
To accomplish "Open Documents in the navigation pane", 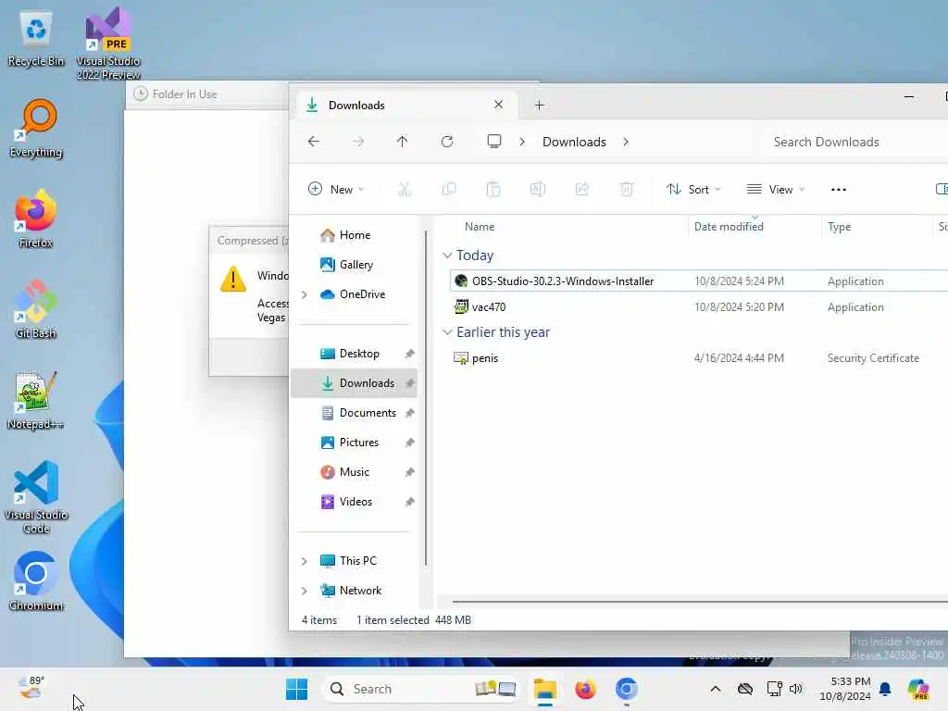I will coord(355,413).
